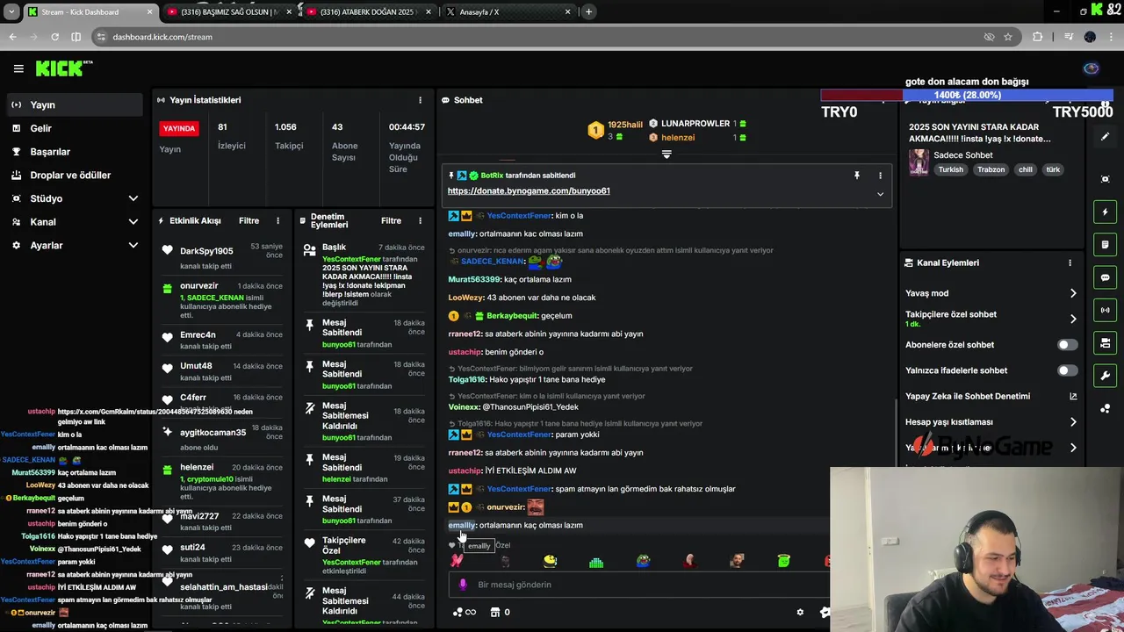
Task: Bookmark this page with the star icon
Action: pos(1008,37)
